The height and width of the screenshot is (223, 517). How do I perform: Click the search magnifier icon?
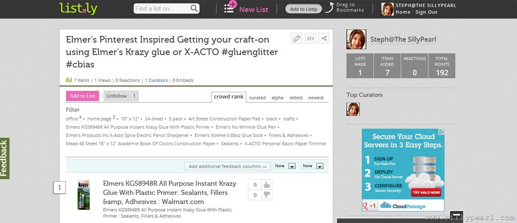point(194,8)
